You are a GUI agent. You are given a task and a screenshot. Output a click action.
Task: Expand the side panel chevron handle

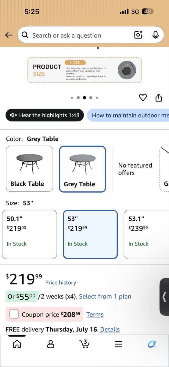(164, 297)
